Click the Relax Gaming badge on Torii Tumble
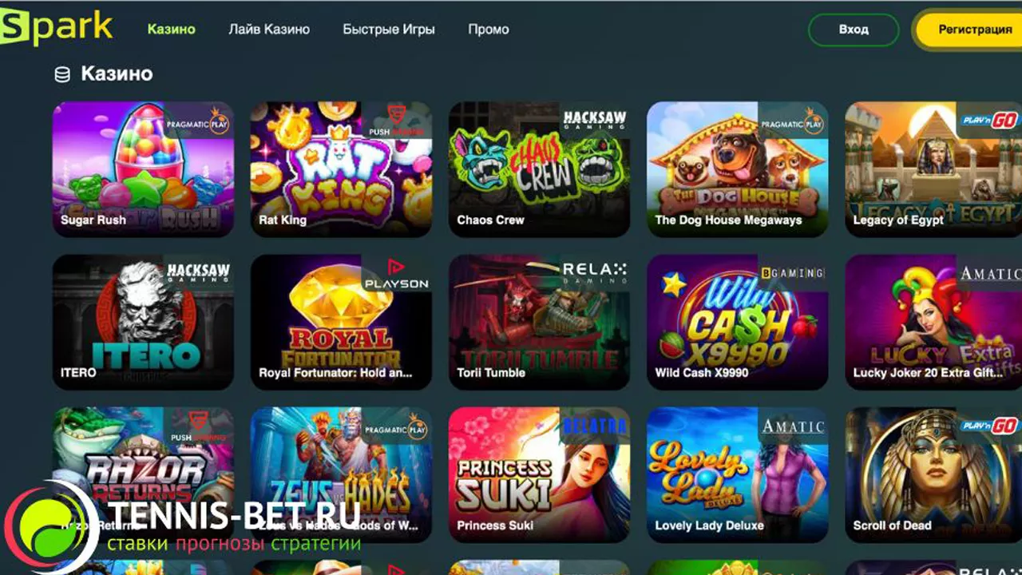The width and height of the screenshot is (1022, 575). click(595, 272)
